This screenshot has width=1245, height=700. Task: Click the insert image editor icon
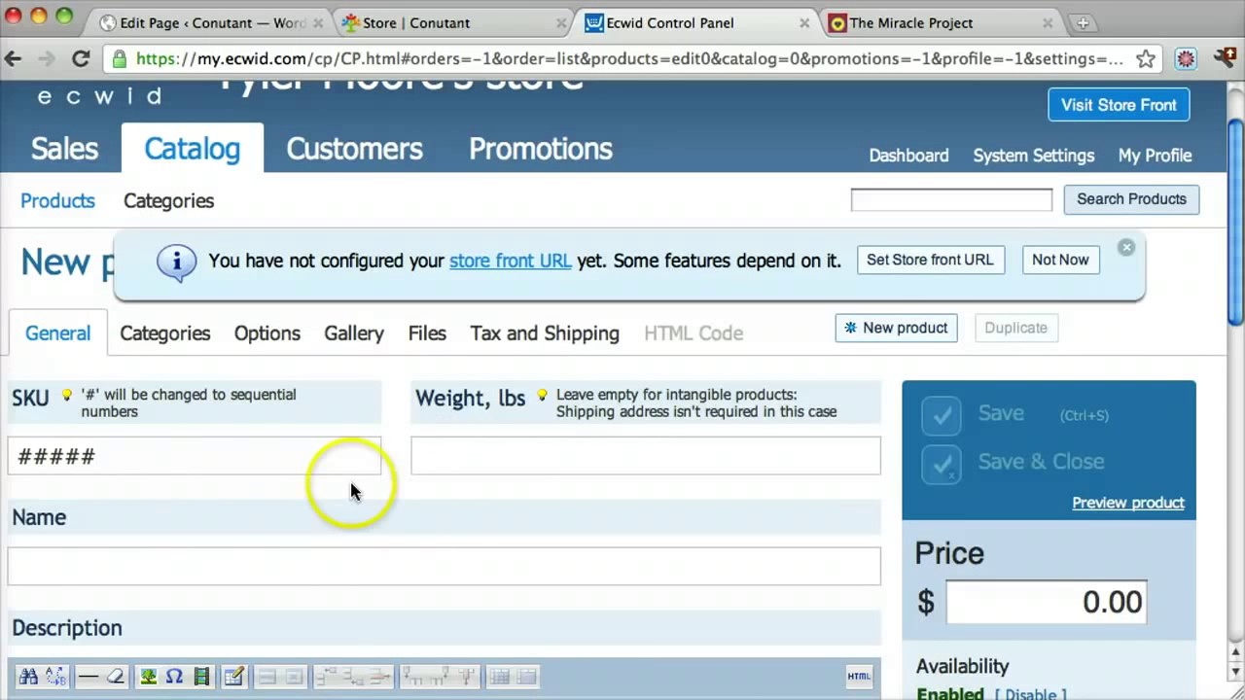tap(148, 677)
